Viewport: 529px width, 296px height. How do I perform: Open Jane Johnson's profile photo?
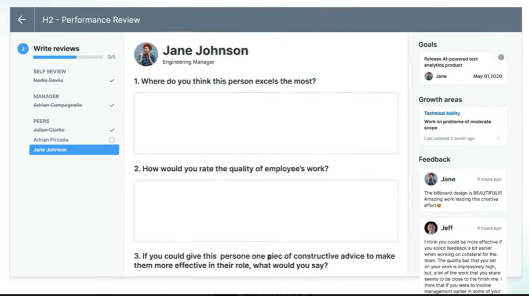pos(146,54)
